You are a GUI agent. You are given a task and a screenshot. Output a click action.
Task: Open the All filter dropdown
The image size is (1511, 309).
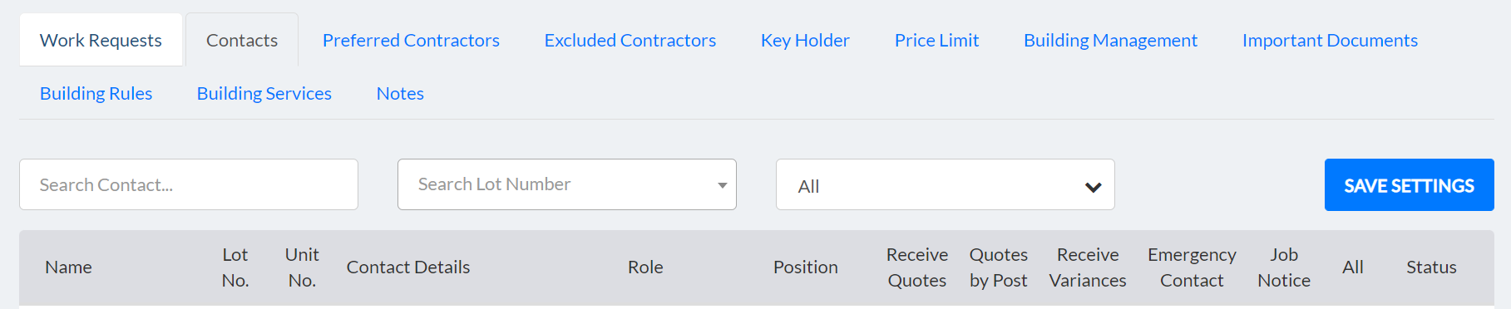(945, 184)
